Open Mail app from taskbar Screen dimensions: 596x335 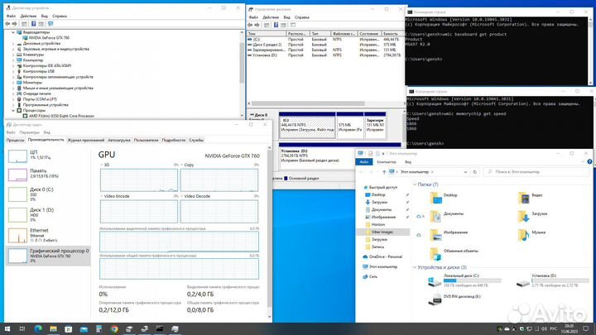point(84,329)
